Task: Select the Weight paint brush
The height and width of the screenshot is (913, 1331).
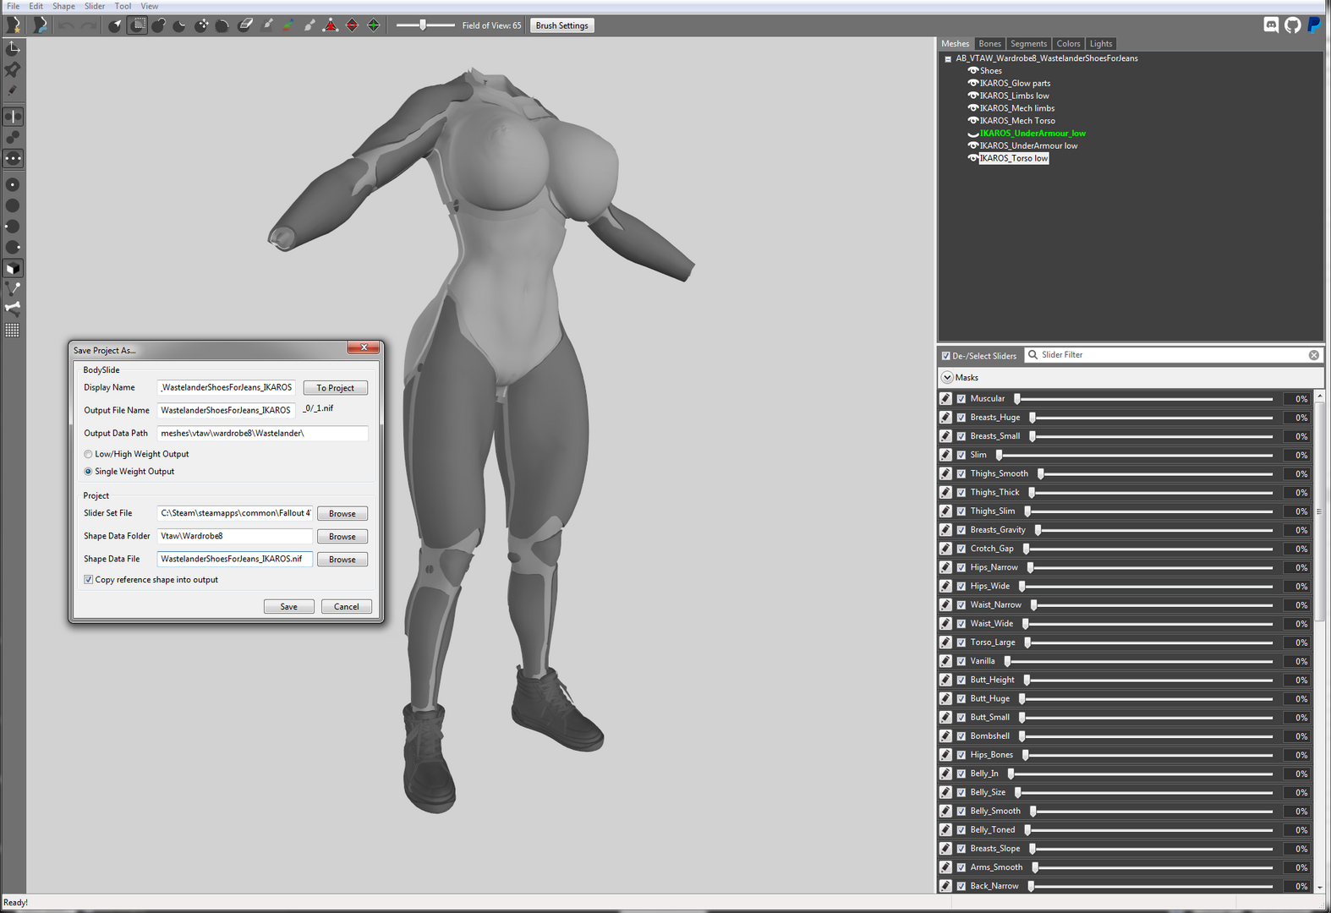Action: click(x=267, y=25)
